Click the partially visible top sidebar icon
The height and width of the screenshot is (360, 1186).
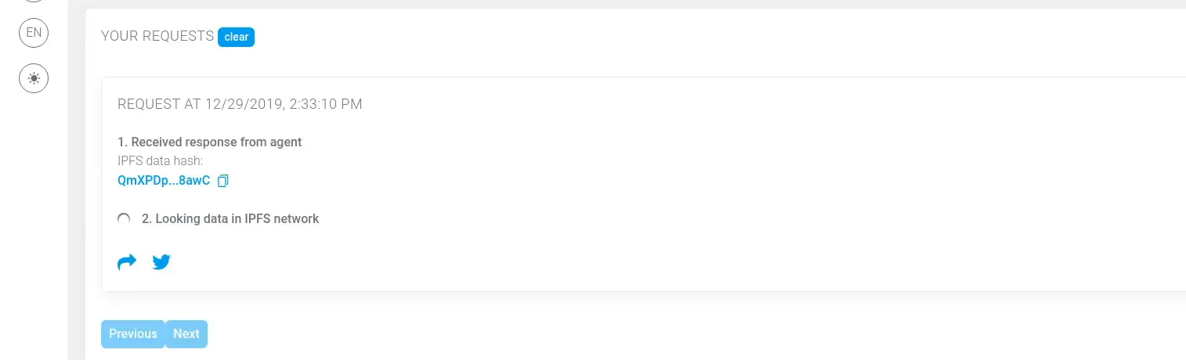click(34, 2)
